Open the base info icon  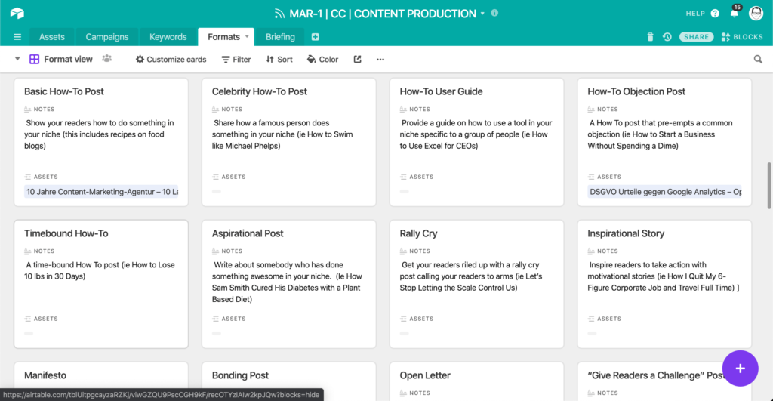point(494,14)
